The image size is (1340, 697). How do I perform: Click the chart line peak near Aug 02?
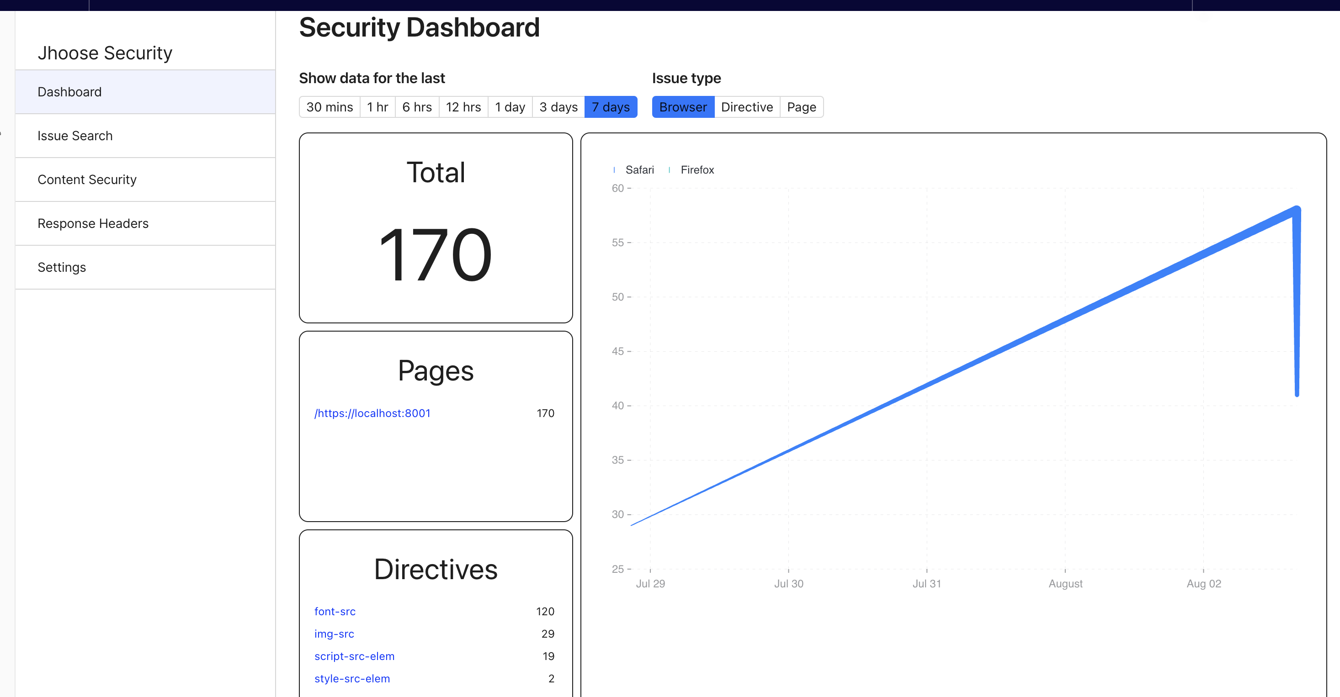click(1296, 210)
